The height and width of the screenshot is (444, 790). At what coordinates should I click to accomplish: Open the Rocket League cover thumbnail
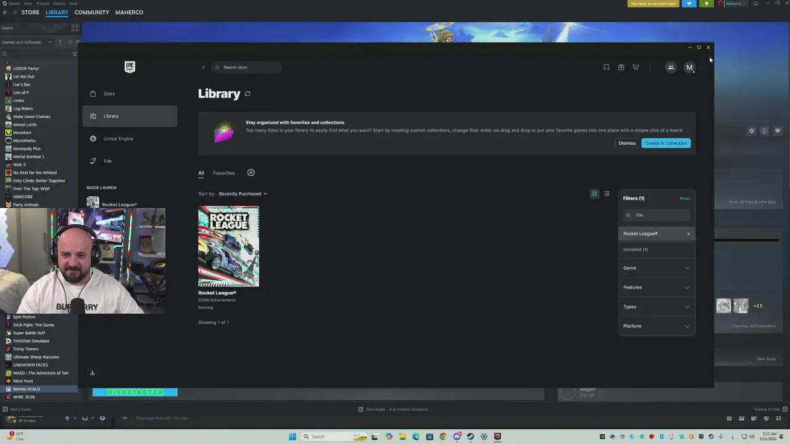(228, 246)
